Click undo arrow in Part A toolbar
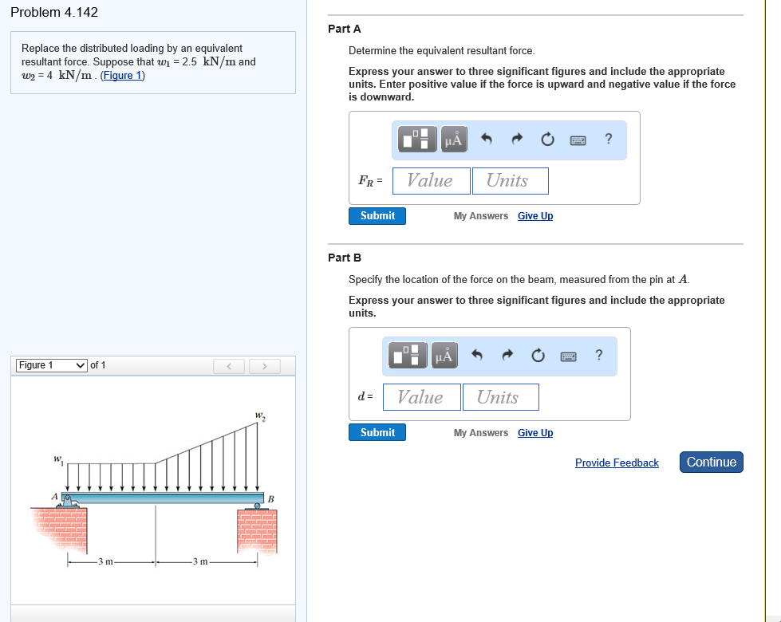The image size is (781, 622). [487, 139]
